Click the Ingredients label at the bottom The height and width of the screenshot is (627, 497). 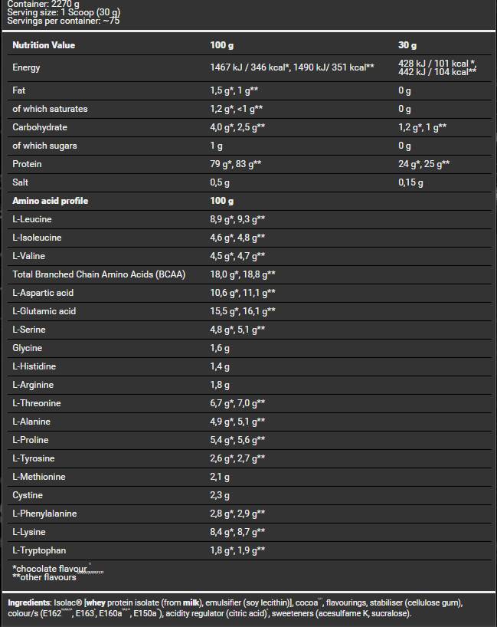pyautogui.click(x=29, y=603)
